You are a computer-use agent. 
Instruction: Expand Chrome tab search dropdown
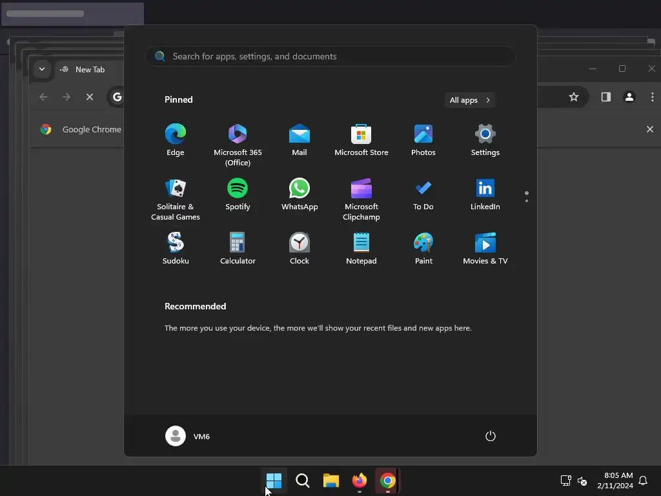point(42,69)
